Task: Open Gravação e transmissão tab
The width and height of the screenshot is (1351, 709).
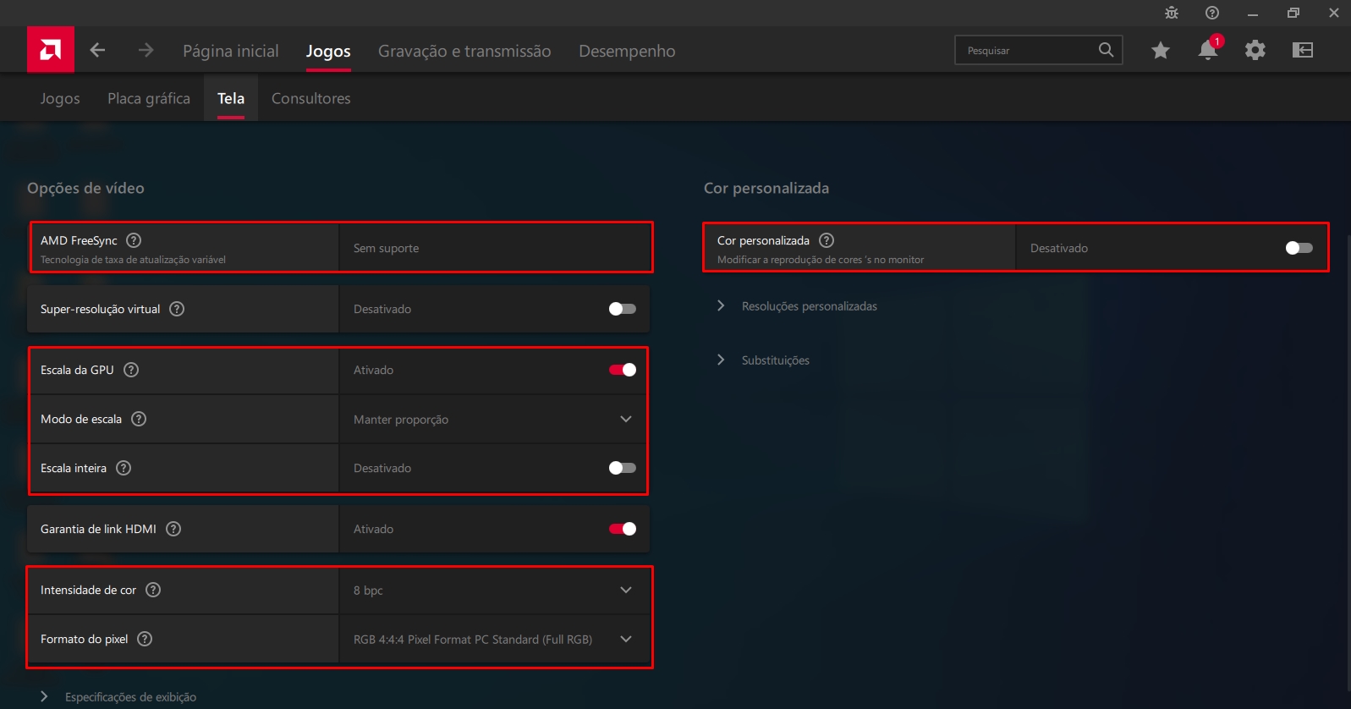Action: click(x=464, y=51)
